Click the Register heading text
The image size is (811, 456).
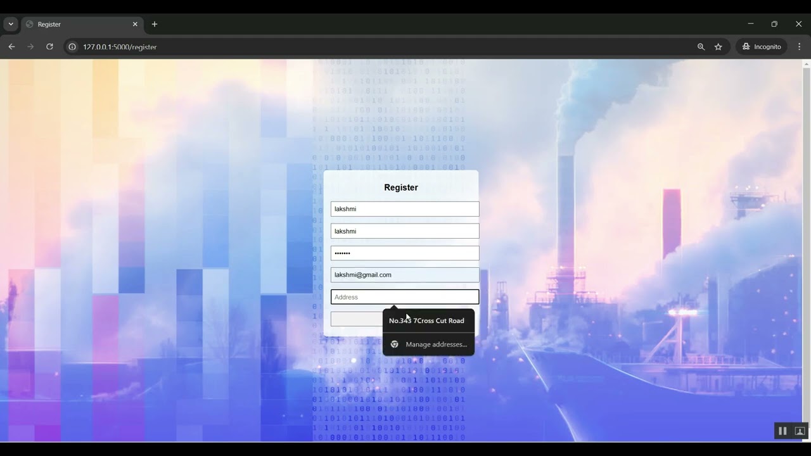pyautogui.click(x=401, y=187)
